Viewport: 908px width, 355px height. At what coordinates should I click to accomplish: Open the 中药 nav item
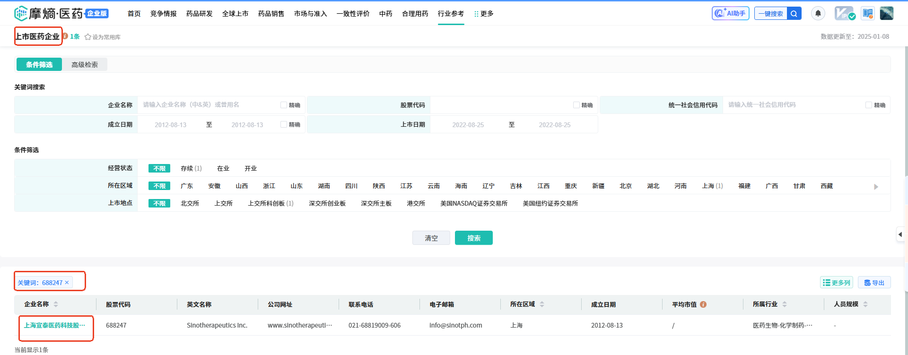[x=386, y=14]
